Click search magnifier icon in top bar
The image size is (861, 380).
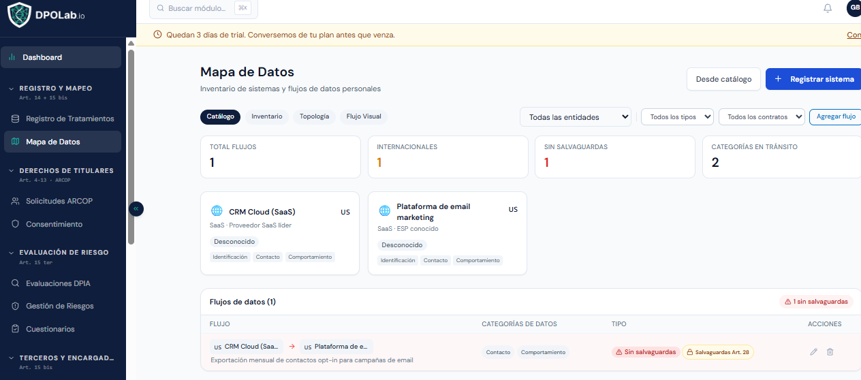(x=161, y=8)
